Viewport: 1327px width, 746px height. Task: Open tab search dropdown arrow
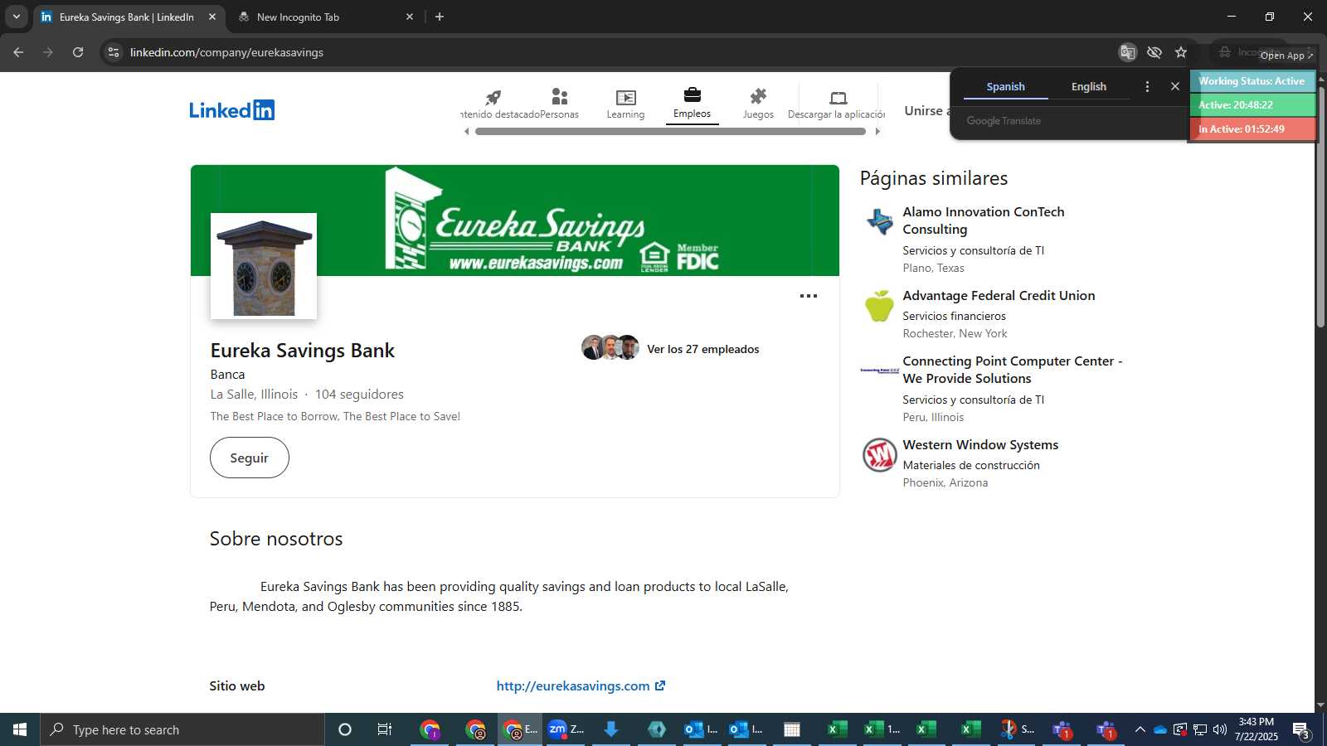click(16, 17)
